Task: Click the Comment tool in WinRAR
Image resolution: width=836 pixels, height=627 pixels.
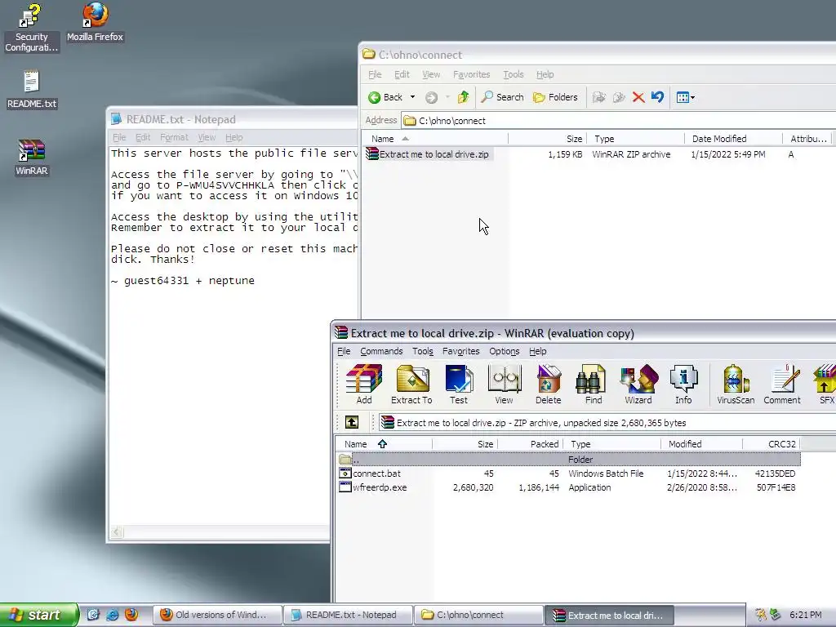Action: coord(782,385)
